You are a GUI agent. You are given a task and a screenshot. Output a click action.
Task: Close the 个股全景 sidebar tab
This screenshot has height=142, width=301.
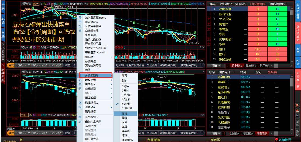click(x=3, y=44)
